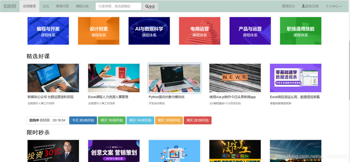This screenshot has width=350, height=162.
Task: Go to the 论坛 menu item
Action: [x=46, y=6]
